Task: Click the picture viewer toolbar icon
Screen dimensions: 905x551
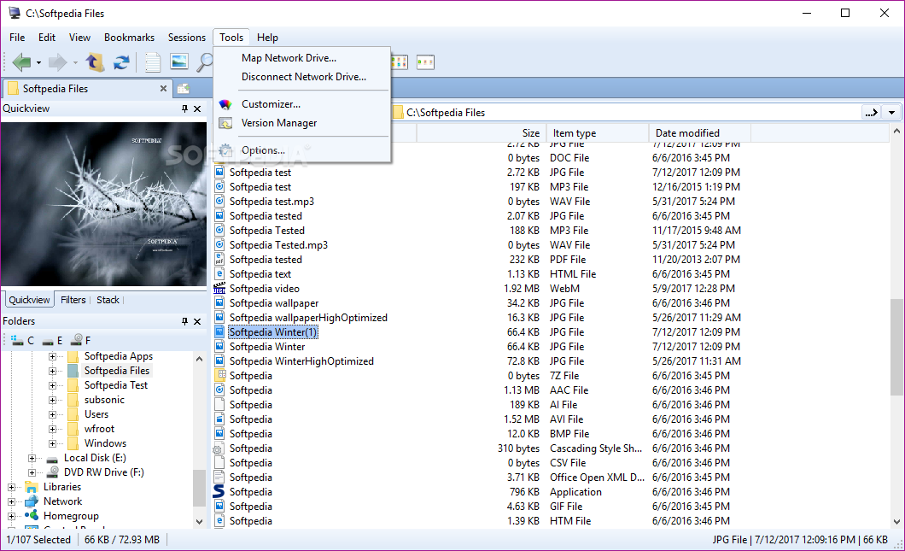Action: [179, 62]
